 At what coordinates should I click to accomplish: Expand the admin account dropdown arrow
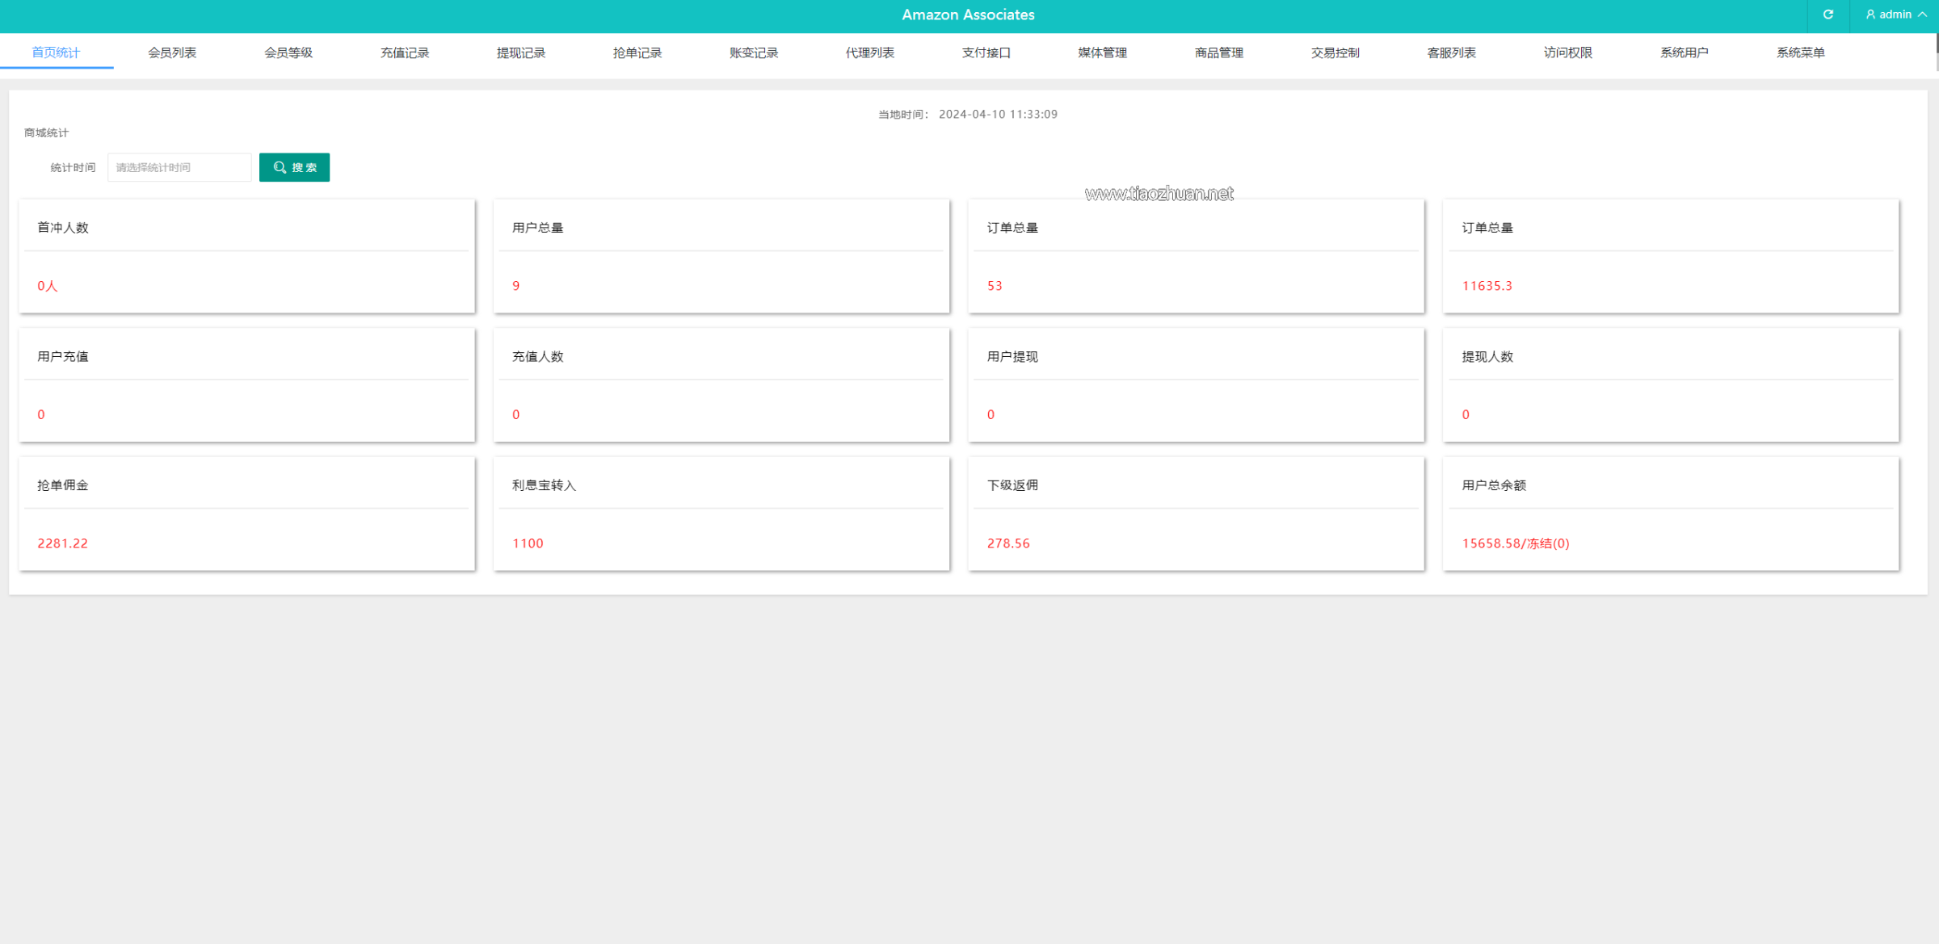point(1923,15)
